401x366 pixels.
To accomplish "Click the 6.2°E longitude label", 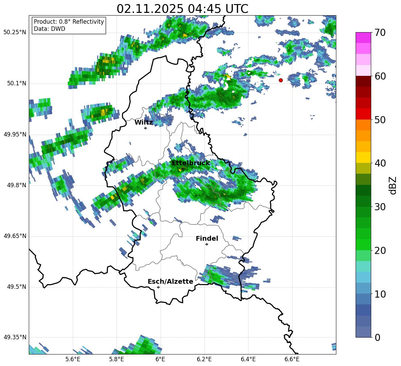I will point(204,359).
